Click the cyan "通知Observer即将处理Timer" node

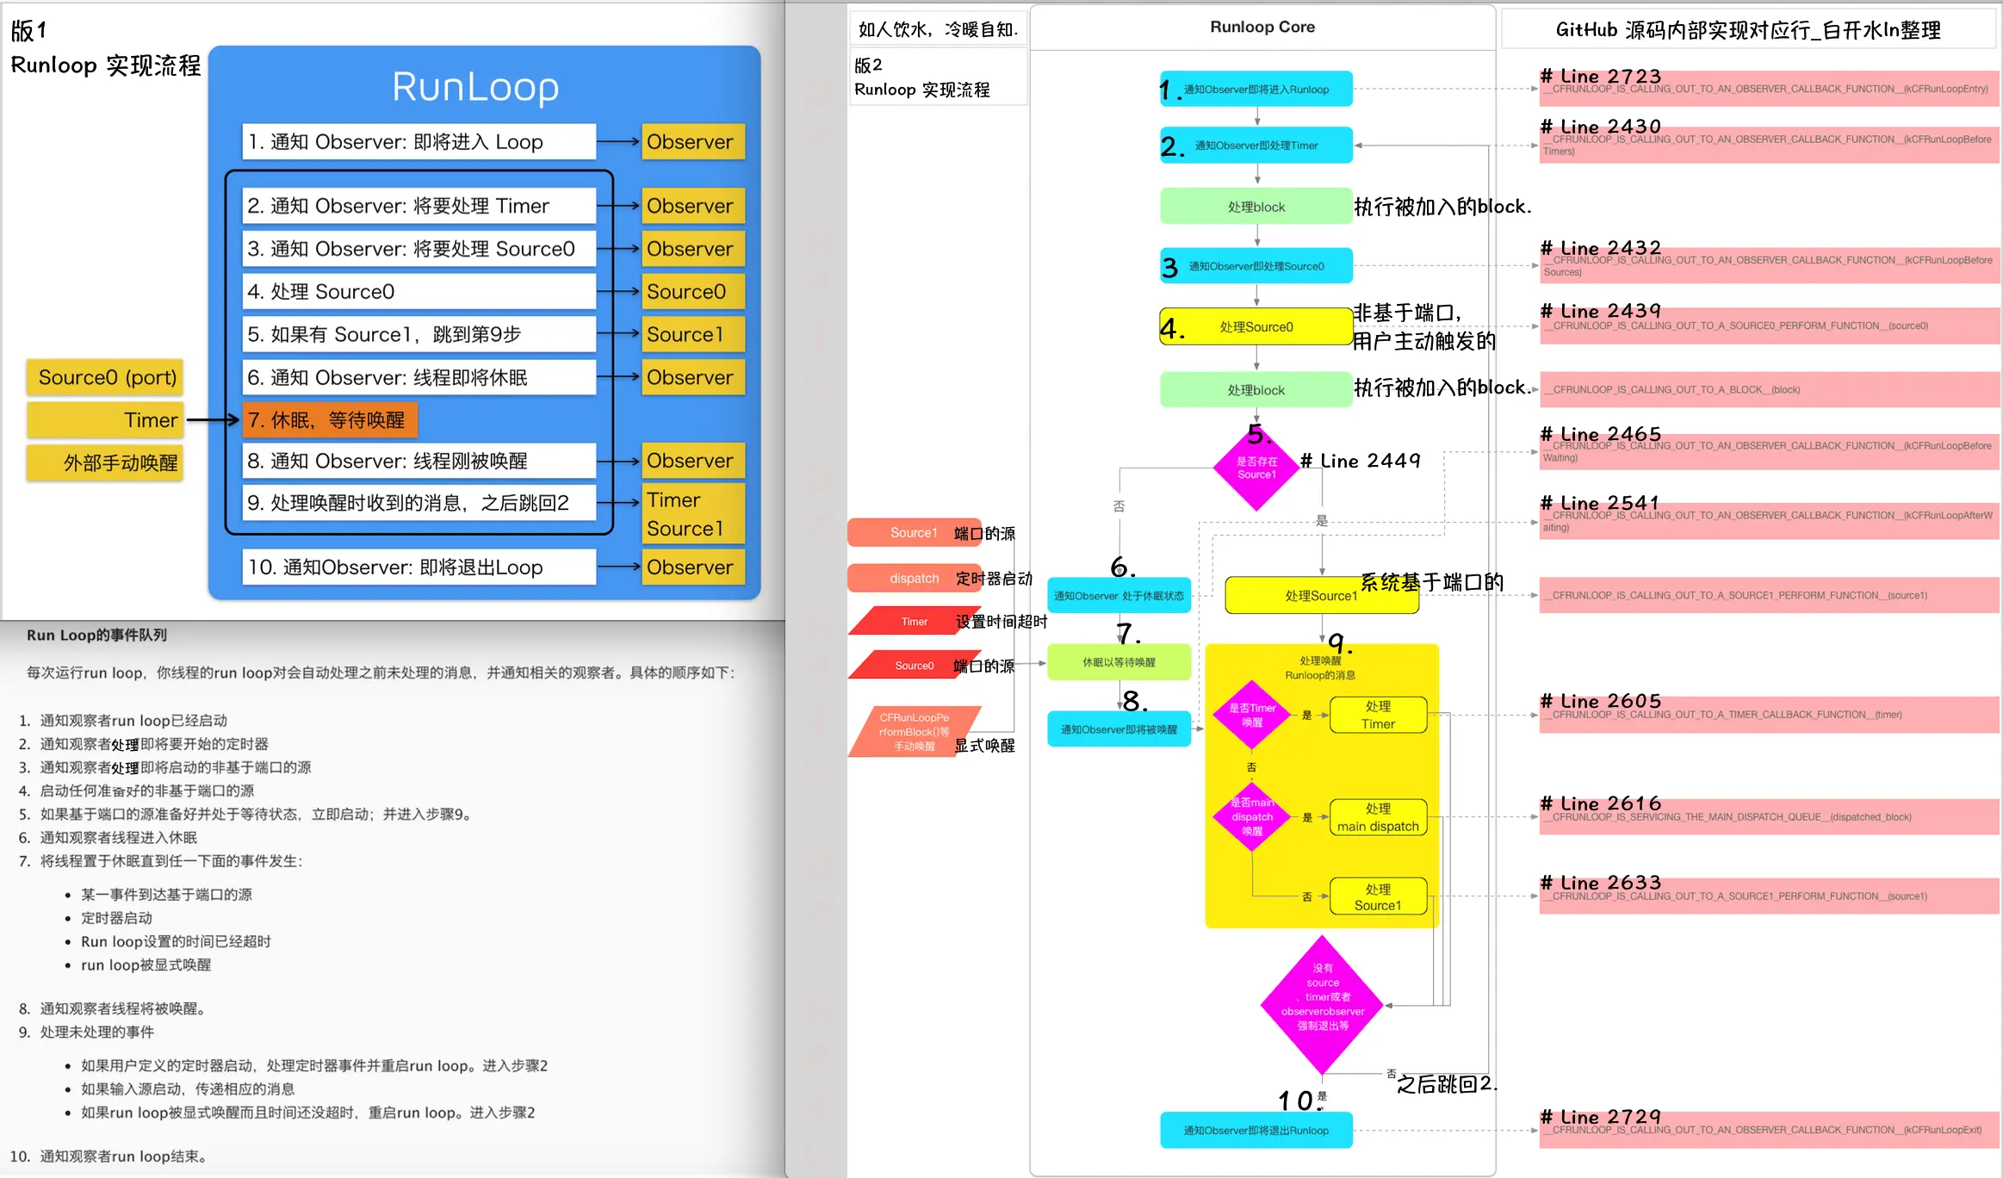(x=1256, y=146)
